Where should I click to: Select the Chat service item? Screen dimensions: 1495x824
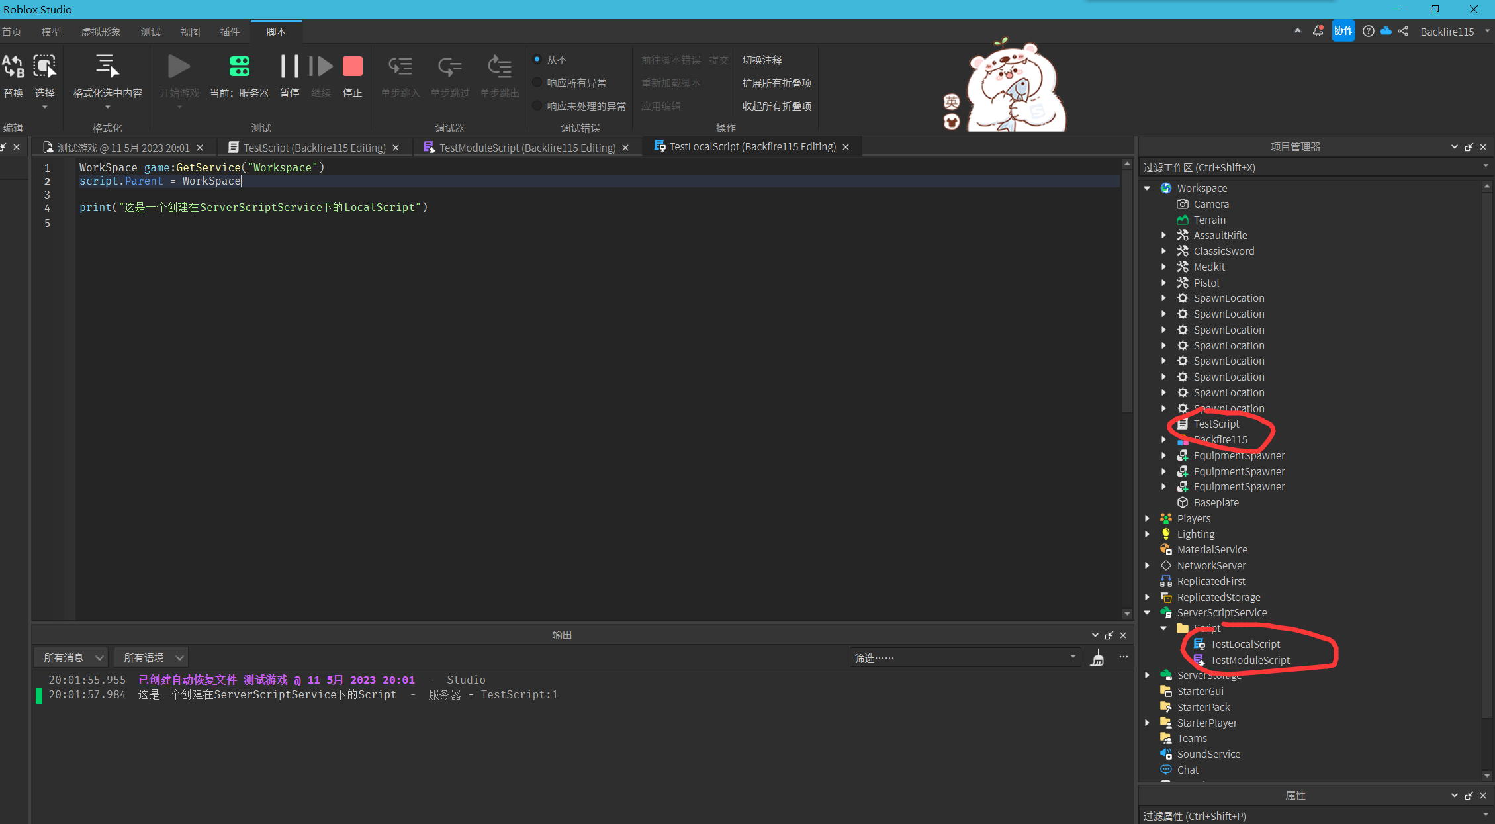[1187, 770]
